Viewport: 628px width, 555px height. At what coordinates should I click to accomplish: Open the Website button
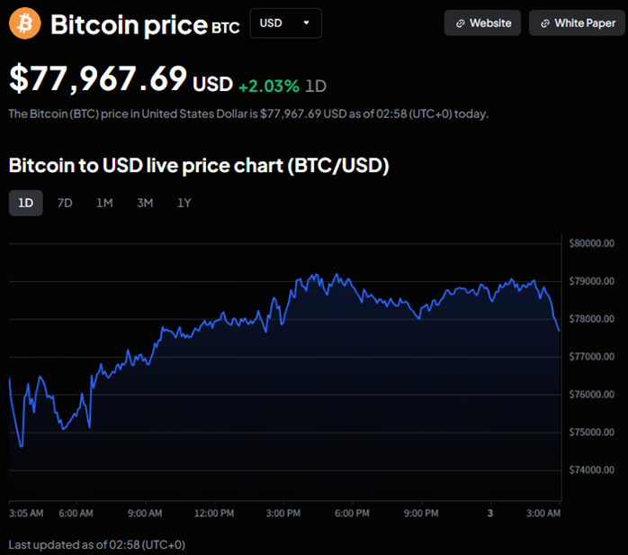[x=483, y=23]
